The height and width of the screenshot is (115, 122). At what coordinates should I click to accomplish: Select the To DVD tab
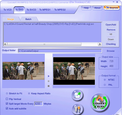click(x=19, y=10)
